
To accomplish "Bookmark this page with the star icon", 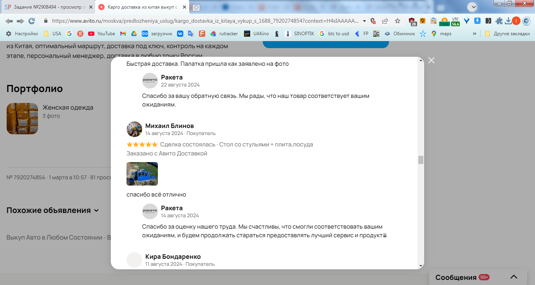I will pyautogui.click(x=398, y=21).
